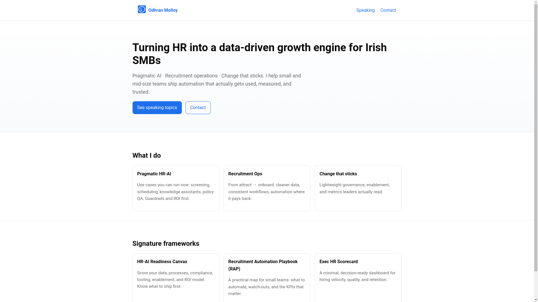Click 'A practical map for small teams' text
Image resolution: width=538 pixels, height=302 pixels.
pos(266,287)
